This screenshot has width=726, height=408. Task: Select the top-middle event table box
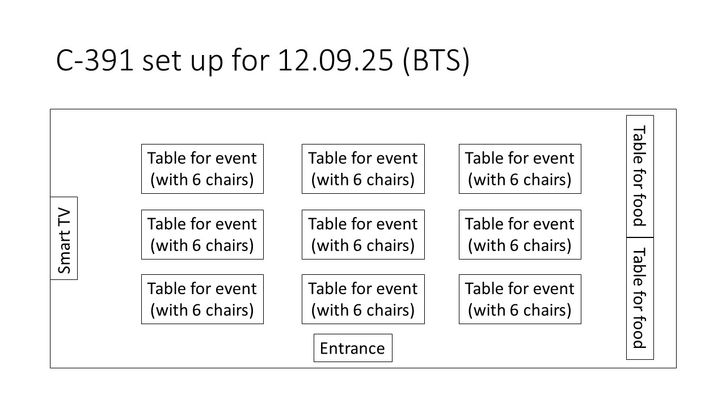363,169
